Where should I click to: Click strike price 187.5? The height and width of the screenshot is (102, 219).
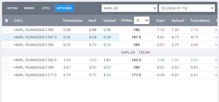tap(136, 37)
